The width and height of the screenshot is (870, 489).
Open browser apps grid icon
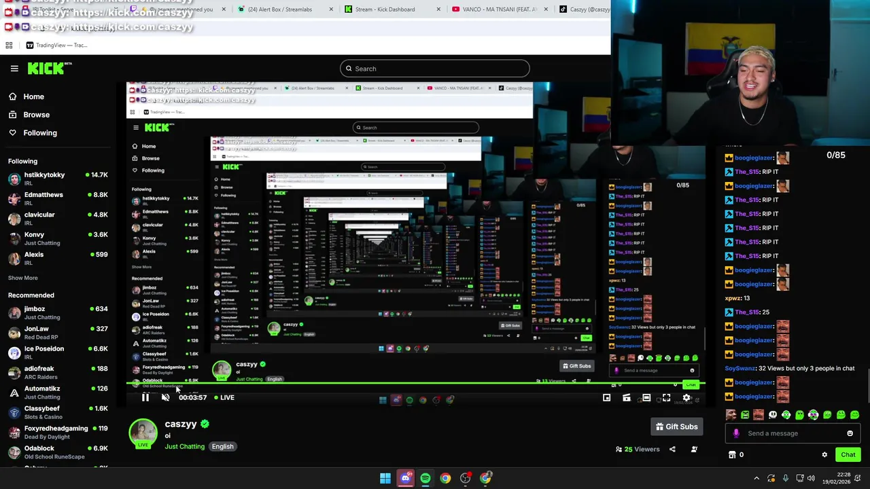coord(9,46)
